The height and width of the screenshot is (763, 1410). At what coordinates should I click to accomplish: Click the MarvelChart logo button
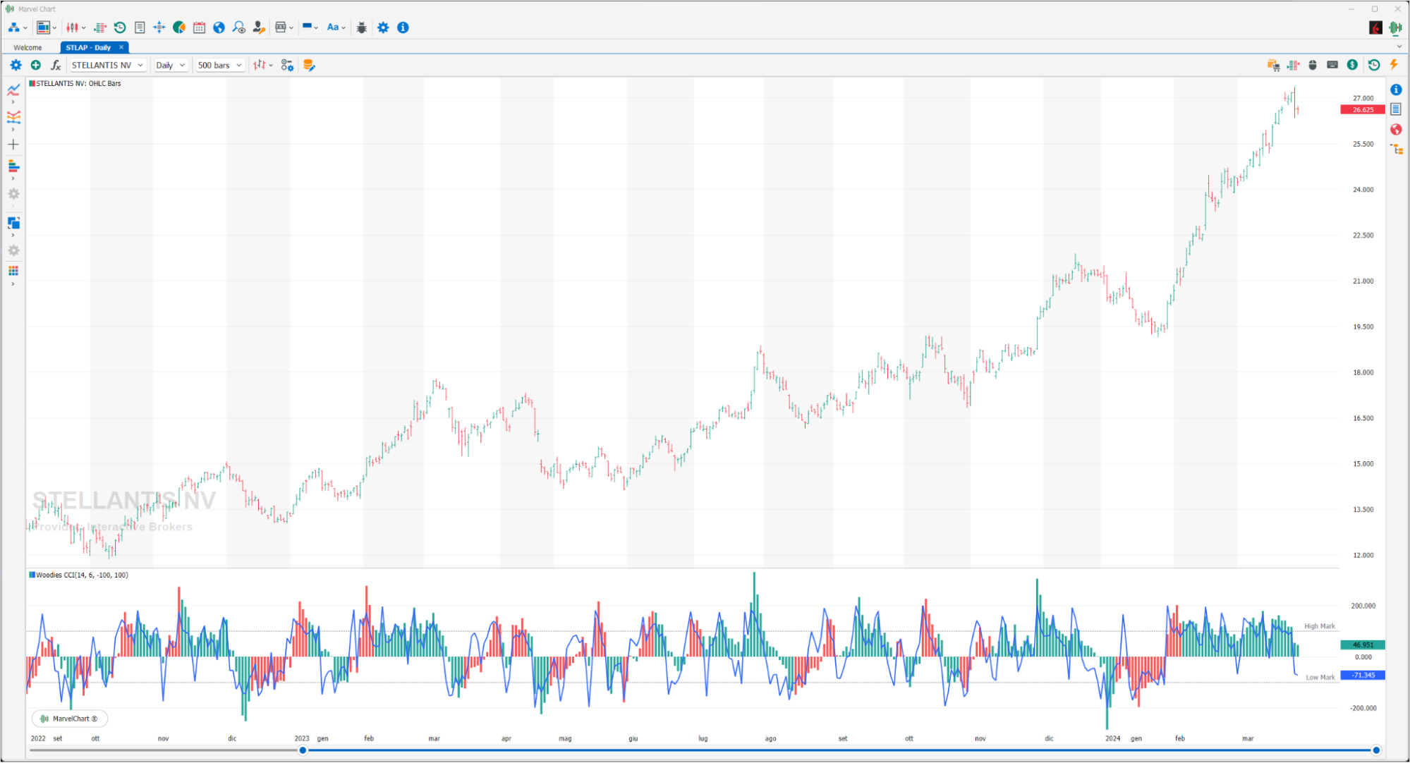point(69,719)
